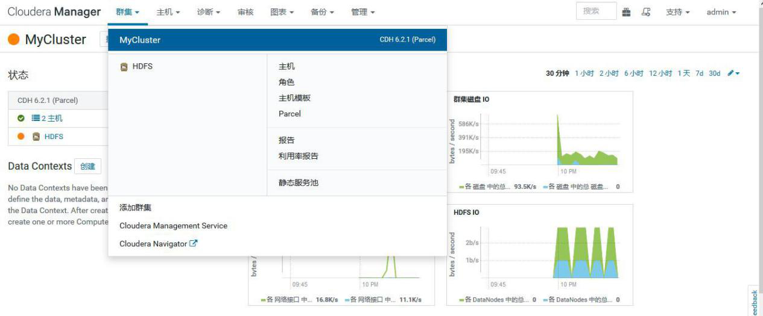Choose 利用率报告 in the dropdown
The image size is (763, 316).
(x=298, y=156)
